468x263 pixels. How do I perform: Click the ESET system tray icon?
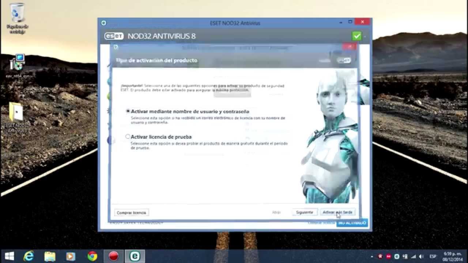click(x=397, y=256)
